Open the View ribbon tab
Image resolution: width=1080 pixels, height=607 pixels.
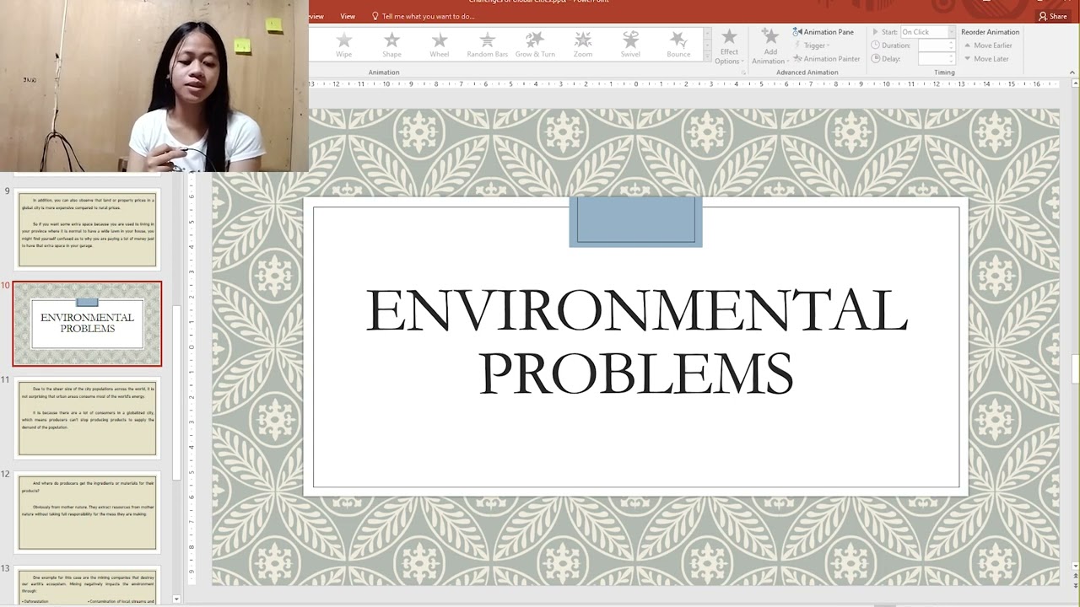[x=348, y=16]
